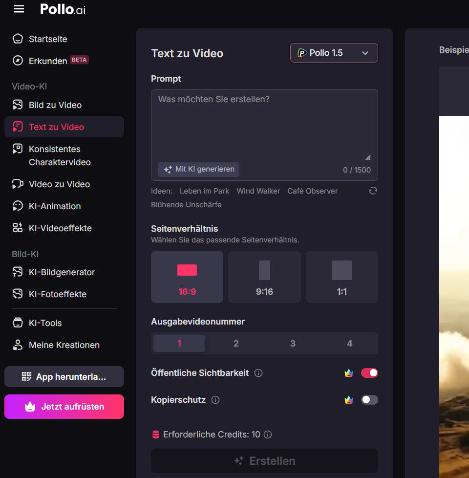Click premium crown next to Kopierschutz

click(349, 400)
